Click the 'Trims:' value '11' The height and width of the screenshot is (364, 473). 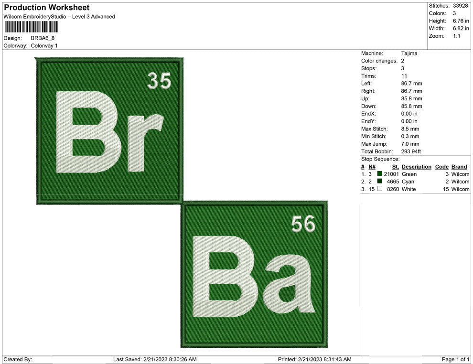point(404,76)
